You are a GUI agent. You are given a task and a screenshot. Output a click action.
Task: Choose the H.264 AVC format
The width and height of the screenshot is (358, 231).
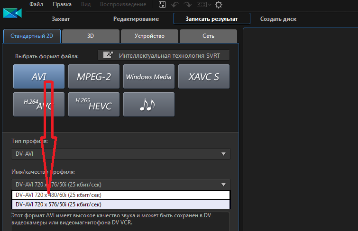[x=39, y=105]
